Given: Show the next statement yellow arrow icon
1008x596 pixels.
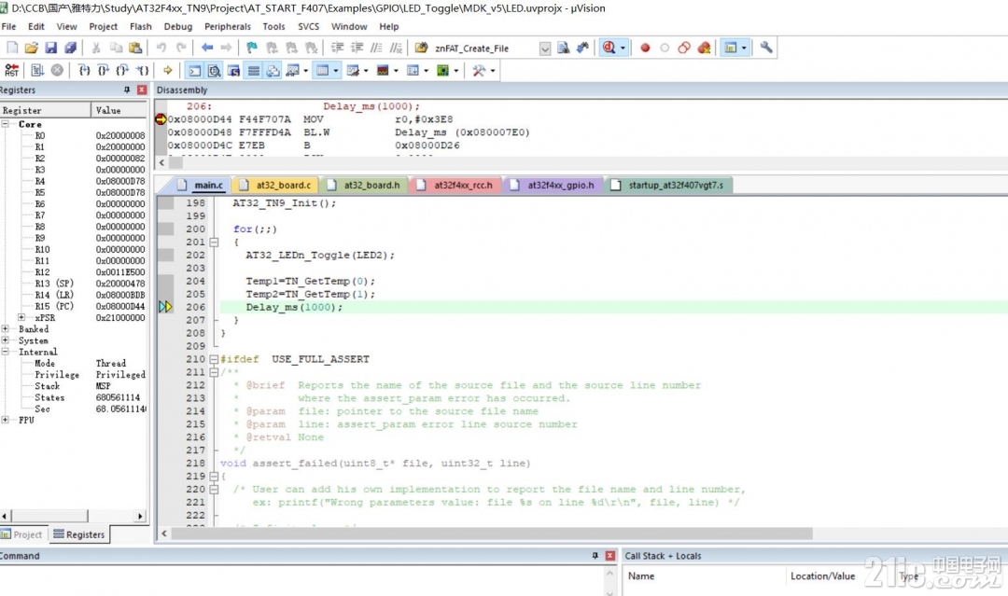Looking at the screenshot, I should [x=167, y=71].
